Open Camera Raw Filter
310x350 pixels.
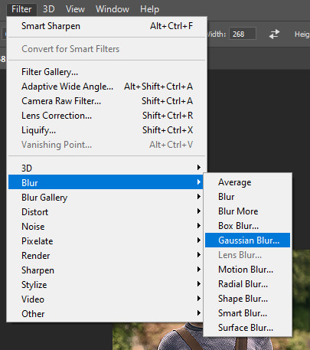pyautogui.click(x=106, y=101)
